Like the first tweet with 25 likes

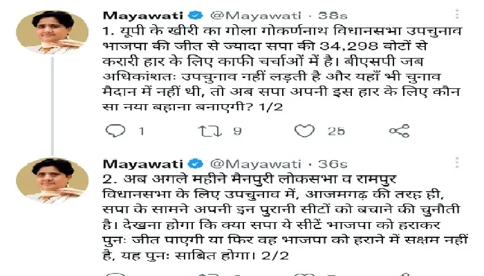coord(305,130)
